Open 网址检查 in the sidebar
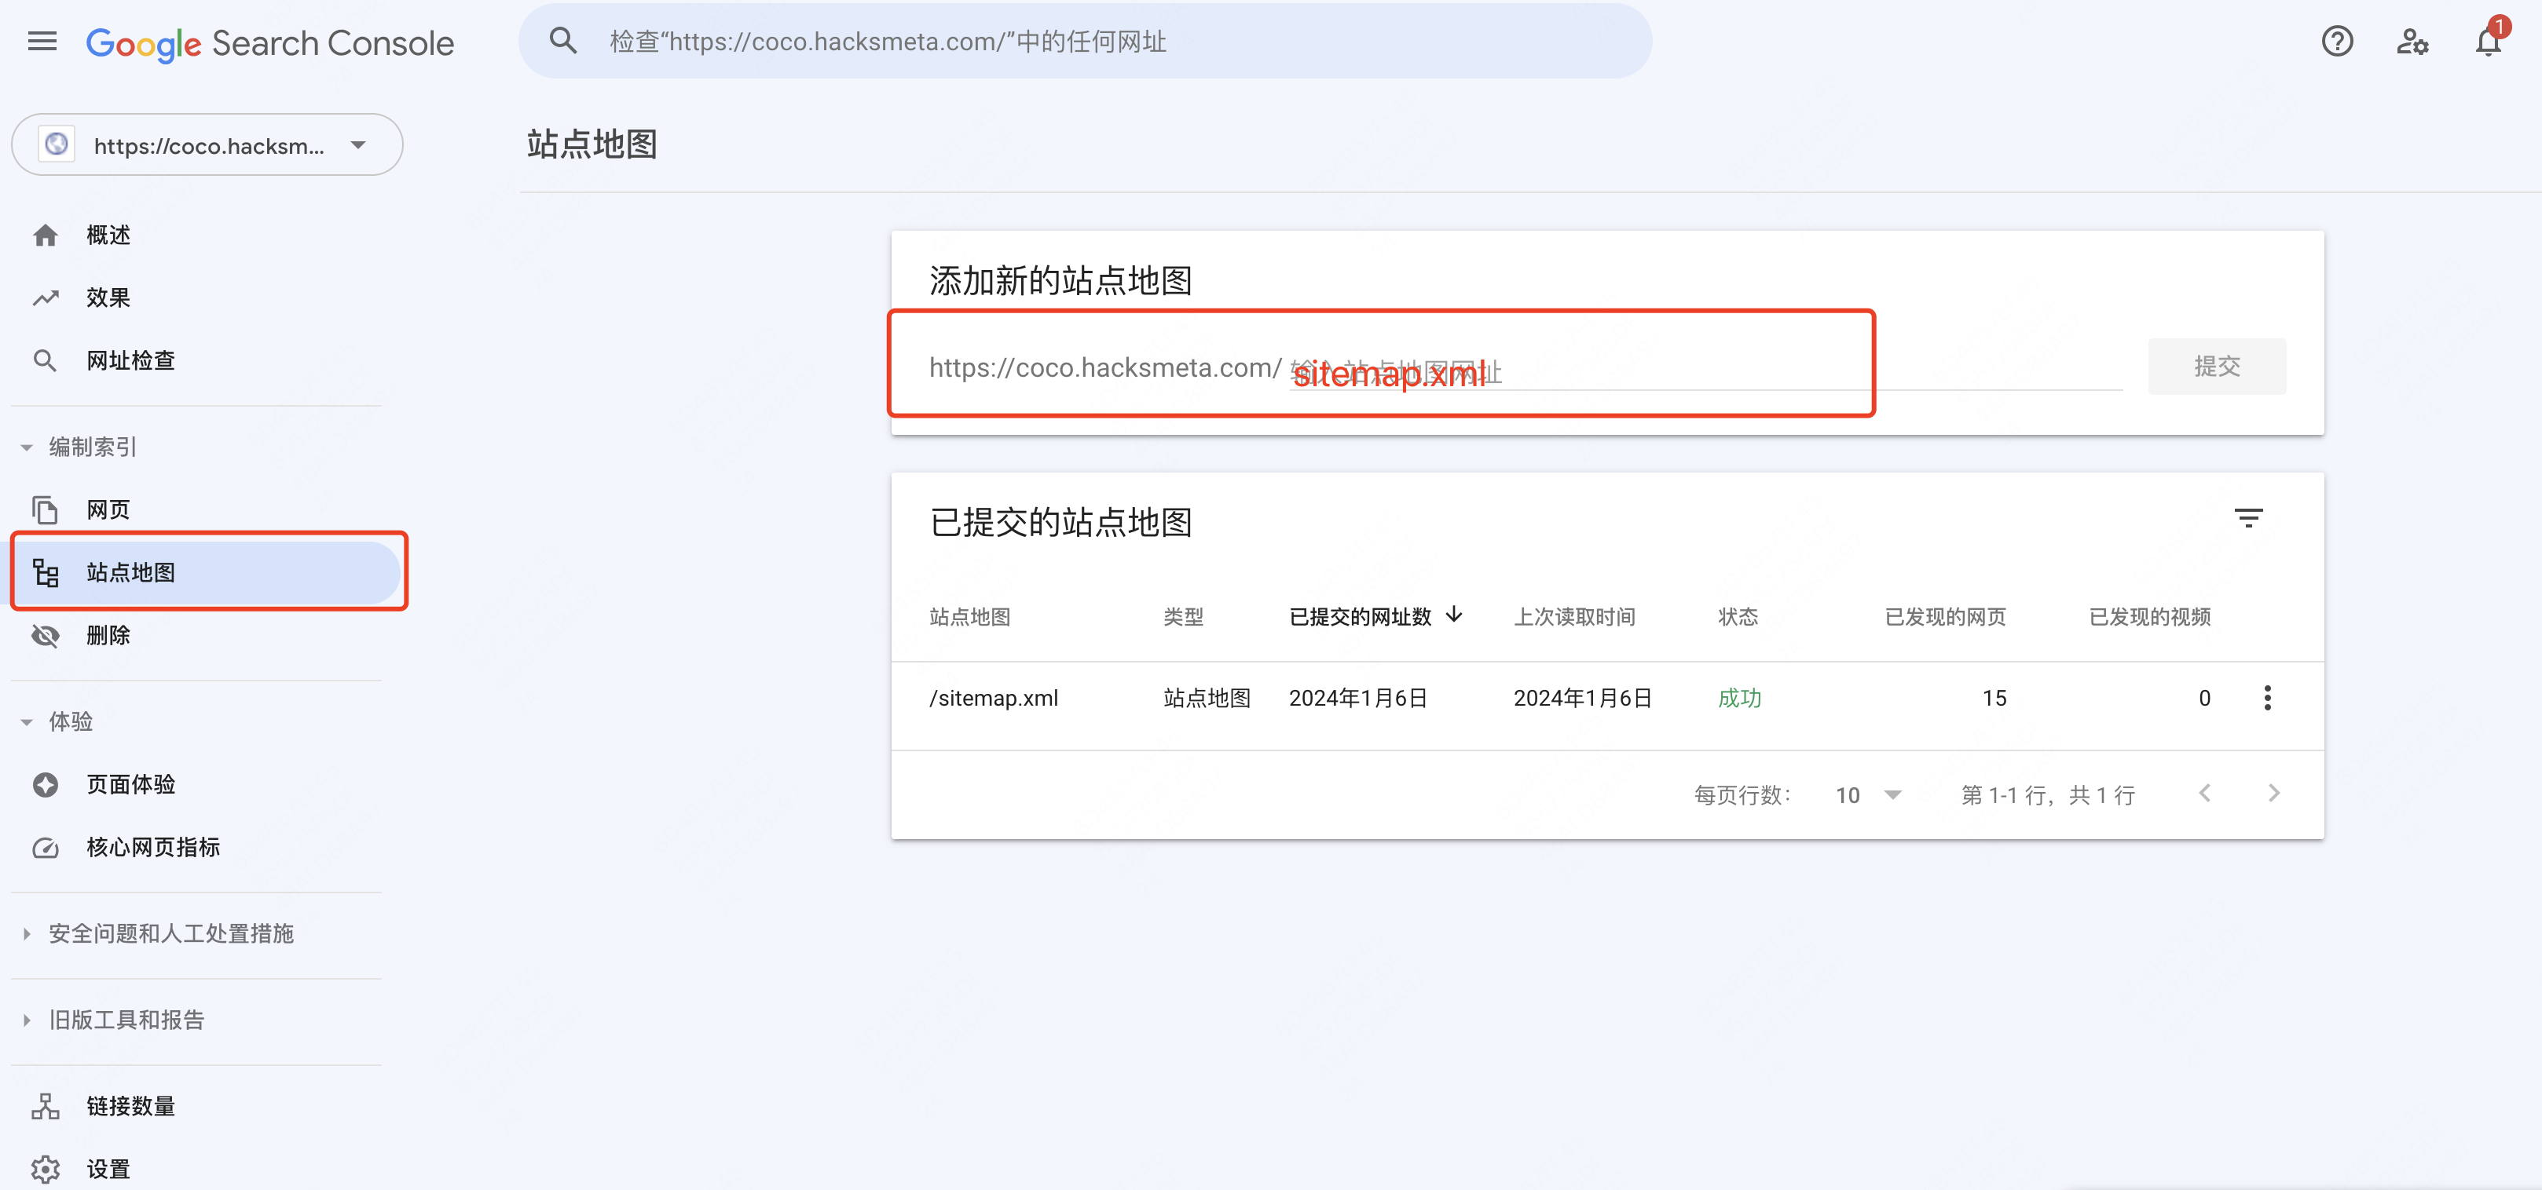The image size is (2542, 1190). (130, 361)
